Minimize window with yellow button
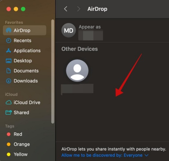 pos(16,9)
